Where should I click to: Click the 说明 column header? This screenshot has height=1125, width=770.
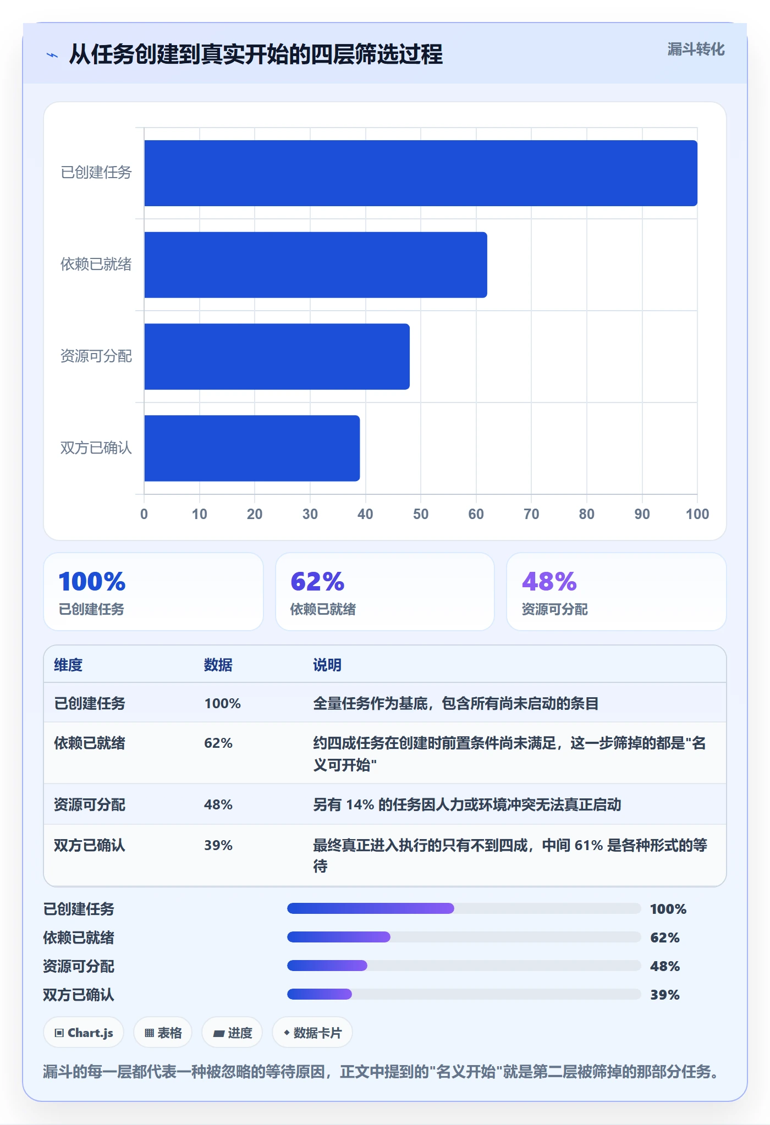click(327, 665)
